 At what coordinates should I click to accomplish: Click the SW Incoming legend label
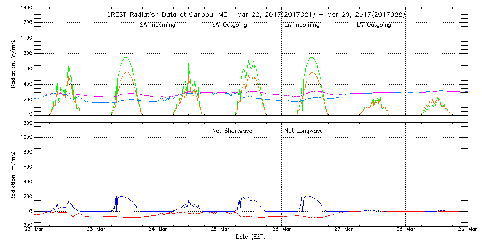[x=157, y=25]
